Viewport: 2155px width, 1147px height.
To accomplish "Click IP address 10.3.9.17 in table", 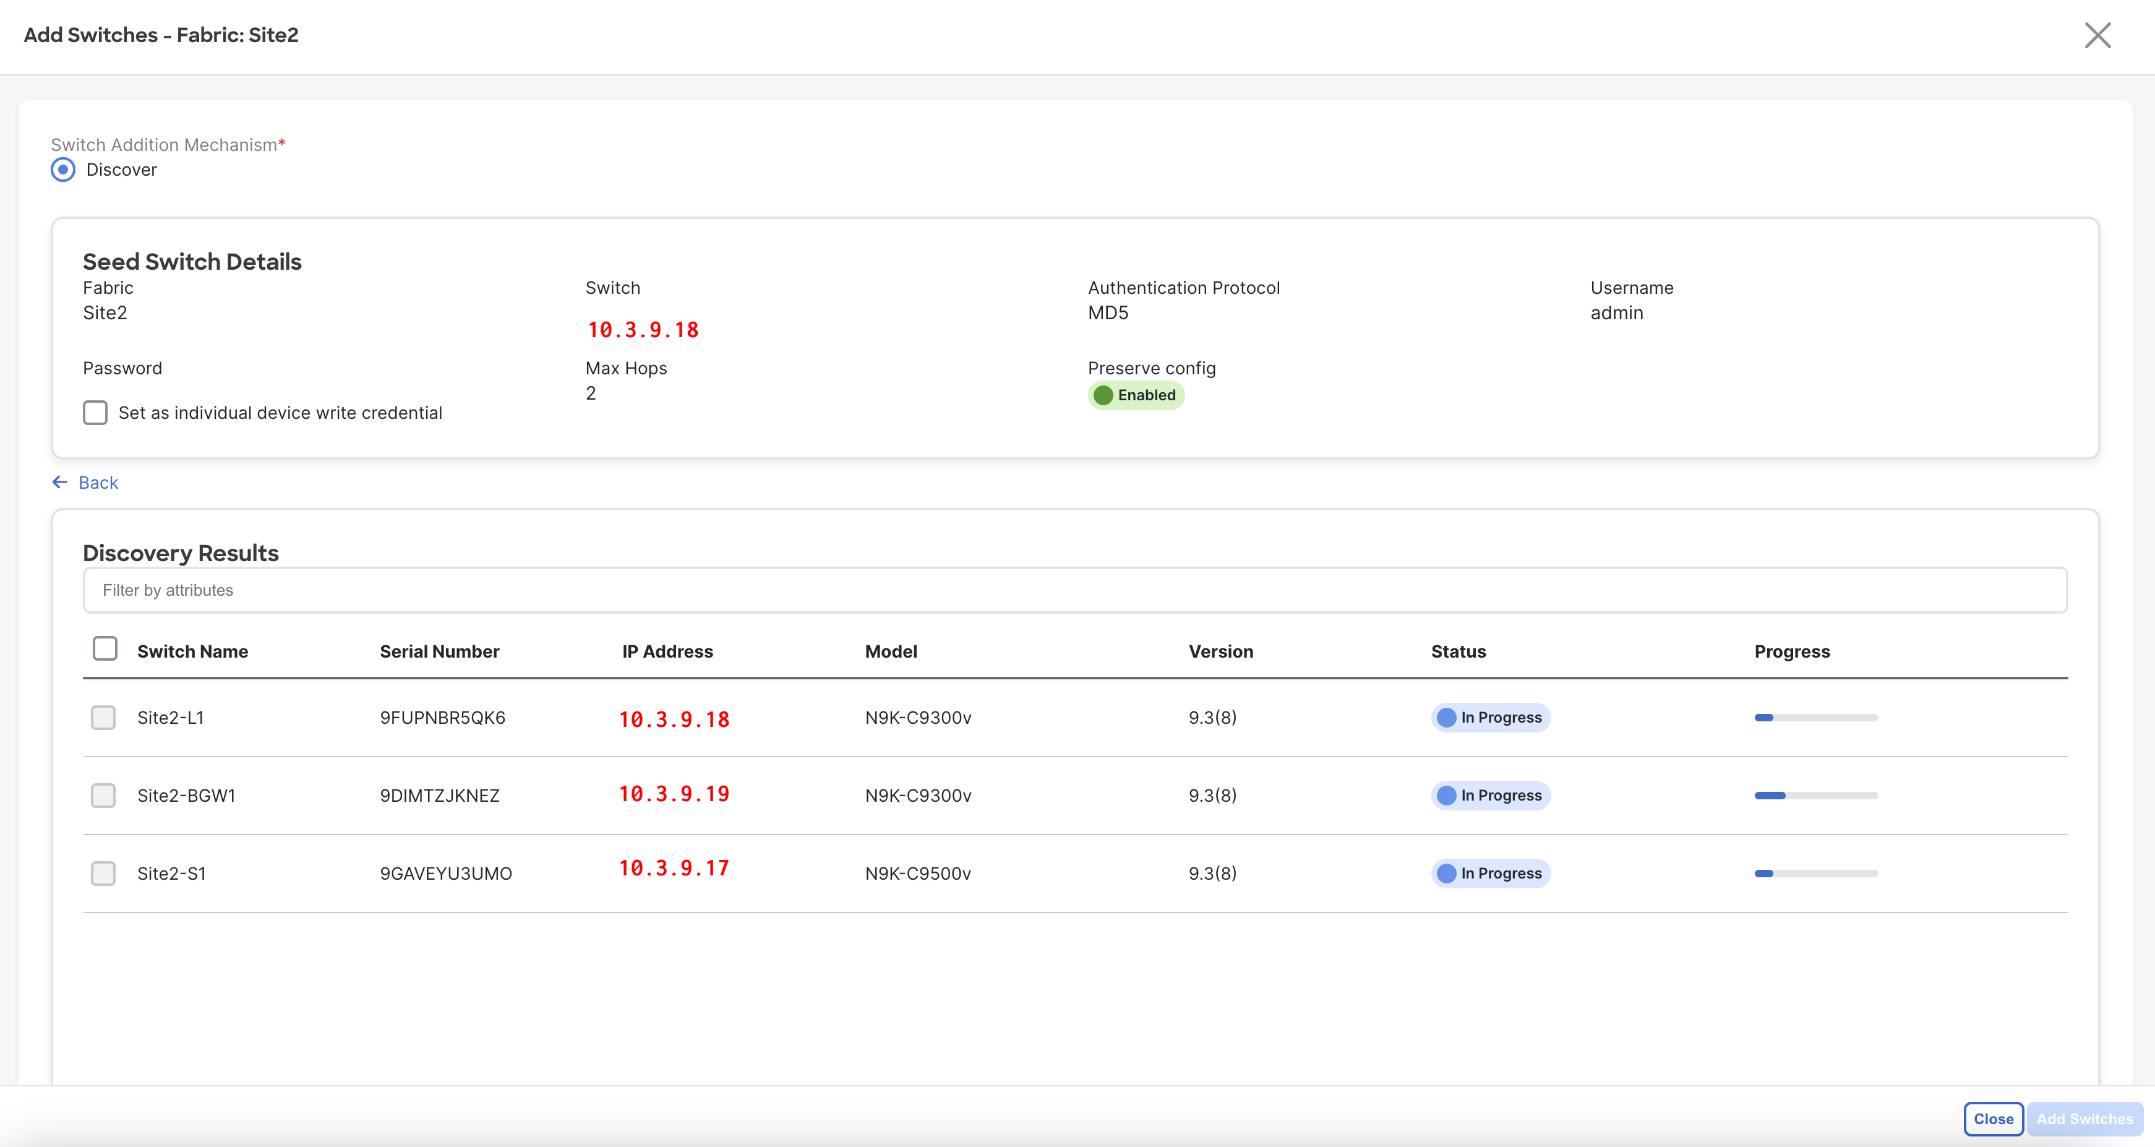I will tap(674, 867).
